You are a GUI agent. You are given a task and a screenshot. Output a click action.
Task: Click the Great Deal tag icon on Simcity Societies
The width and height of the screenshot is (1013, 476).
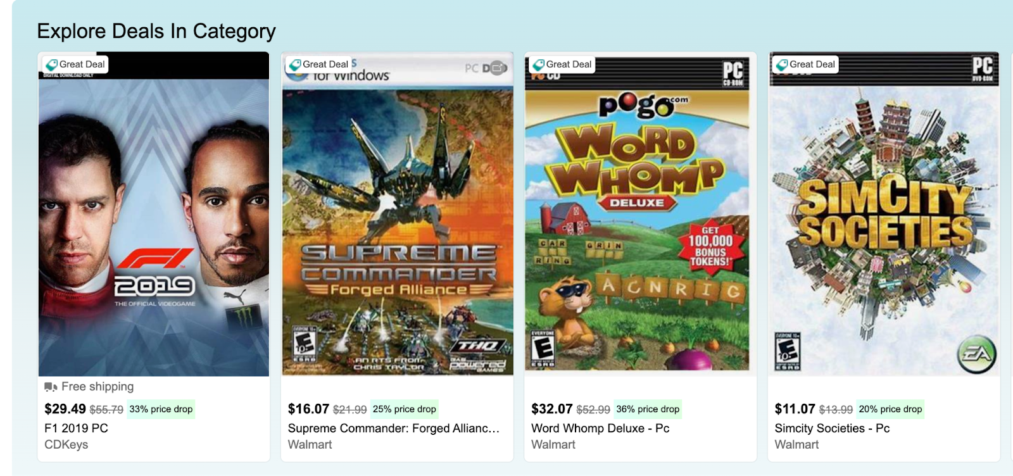tap(781, 65)
